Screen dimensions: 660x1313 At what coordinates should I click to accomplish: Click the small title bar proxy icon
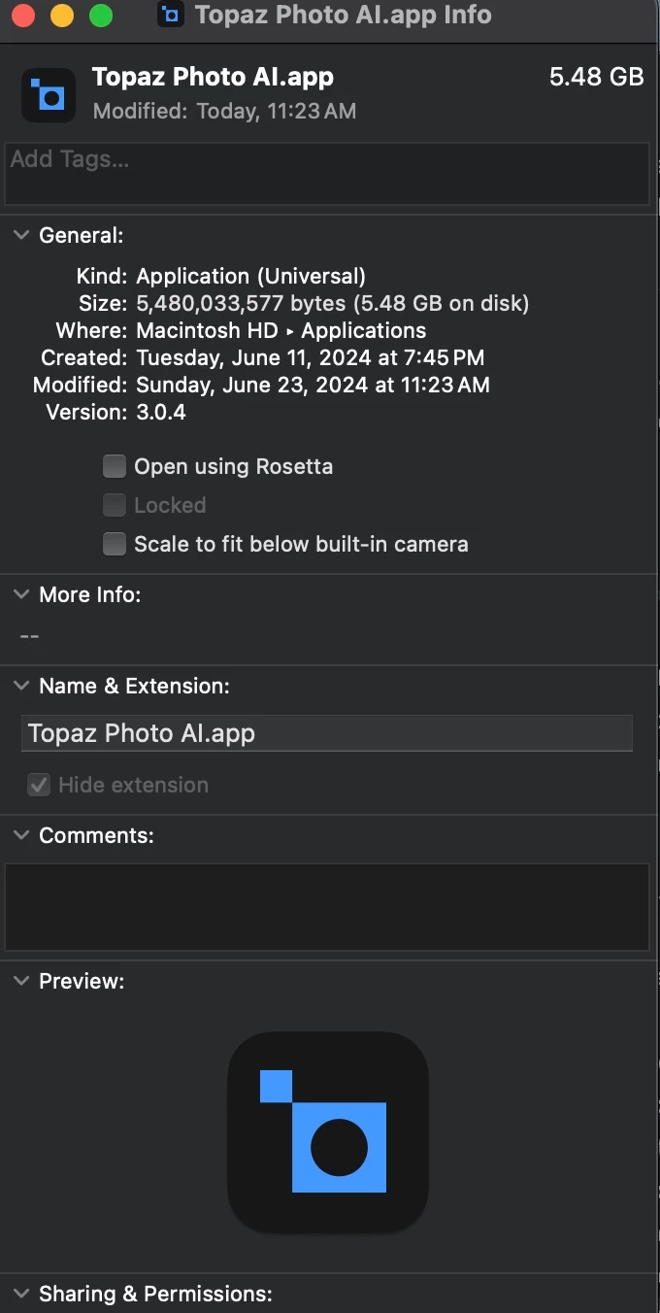[171, 15]
